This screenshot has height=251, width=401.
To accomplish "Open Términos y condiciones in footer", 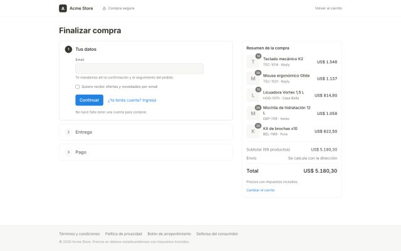I will 80,234.
